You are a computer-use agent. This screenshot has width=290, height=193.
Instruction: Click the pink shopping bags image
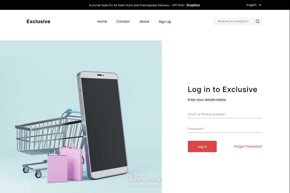point(65,163)
